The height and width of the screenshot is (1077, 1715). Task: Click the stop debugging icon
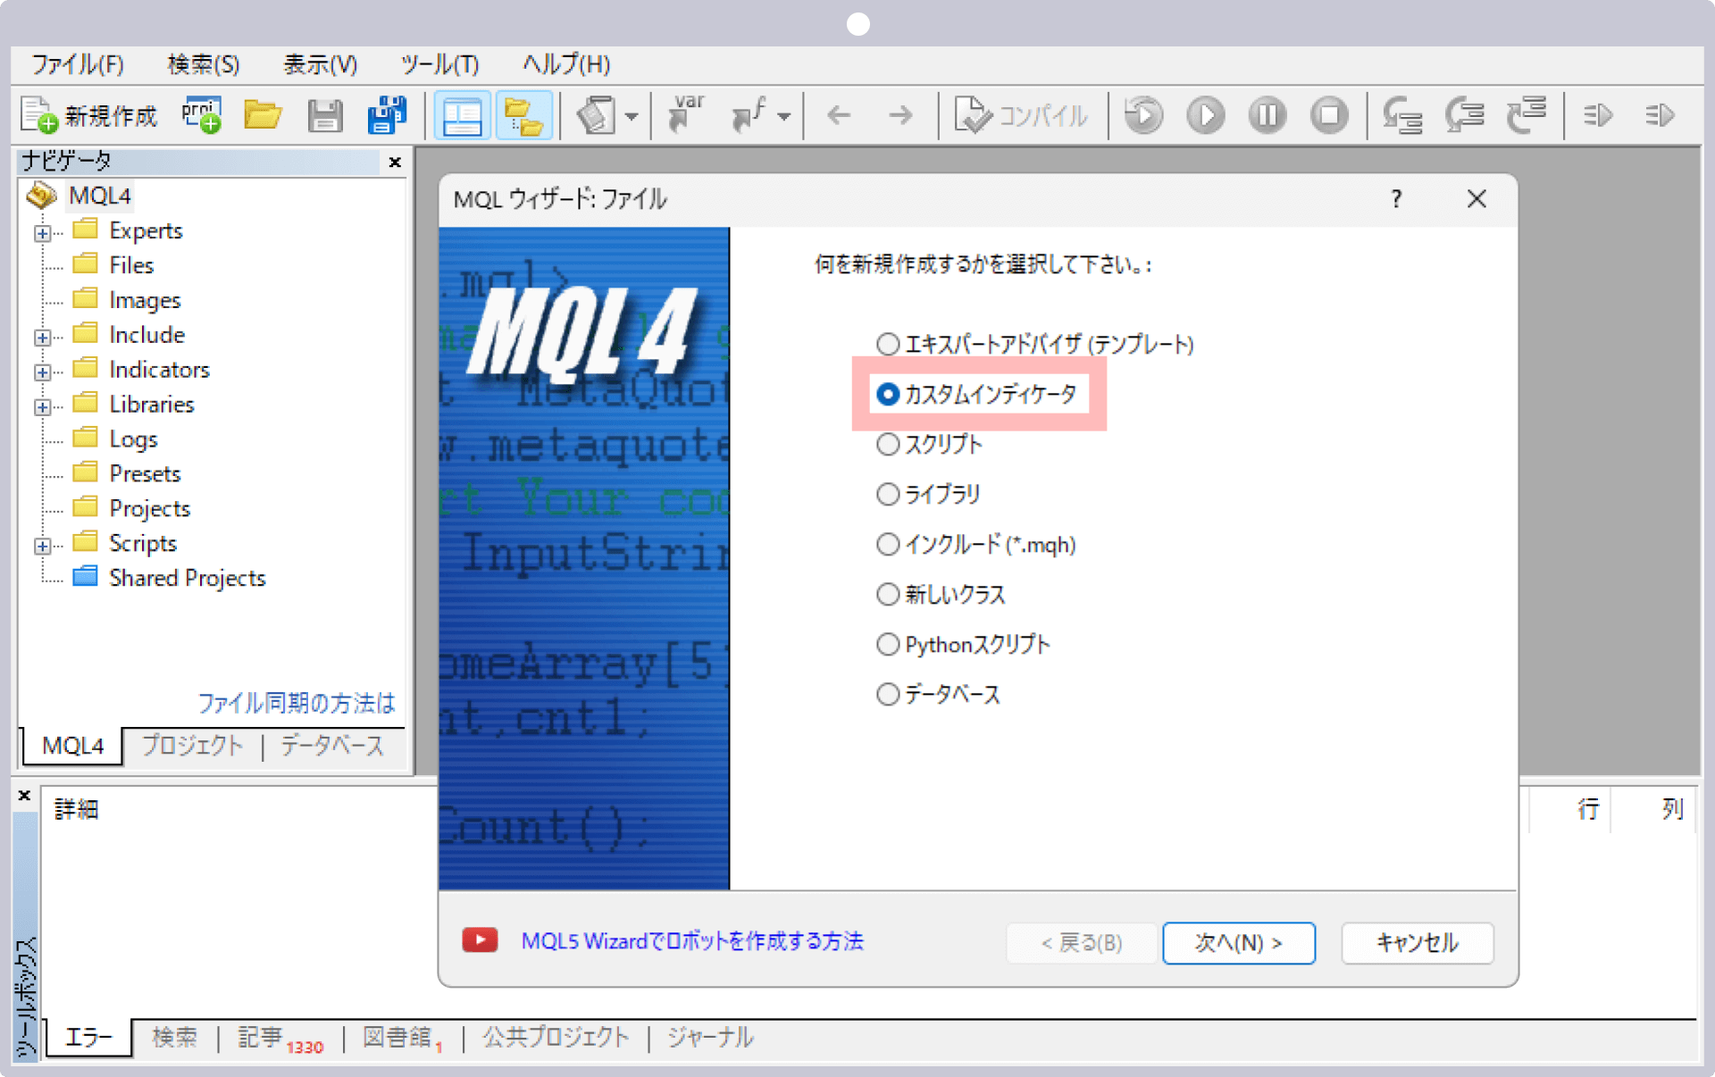[x=1329, y=115]
